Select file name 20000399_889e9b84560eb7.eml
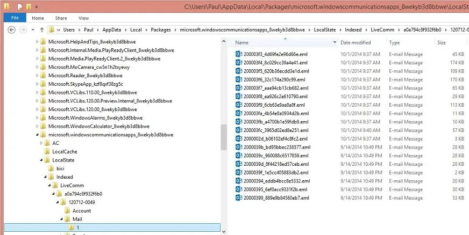469x235 pixels. (276, 198)
